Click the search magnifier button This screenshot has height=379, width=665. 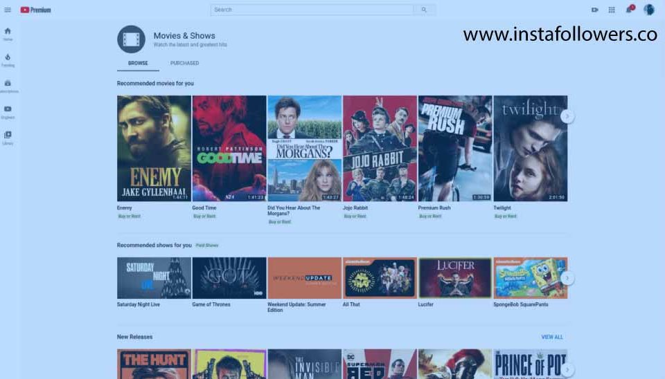click(424, 10)
